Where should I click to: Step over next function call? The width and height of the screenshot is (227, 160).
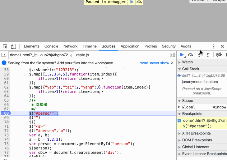pos(190,55)
